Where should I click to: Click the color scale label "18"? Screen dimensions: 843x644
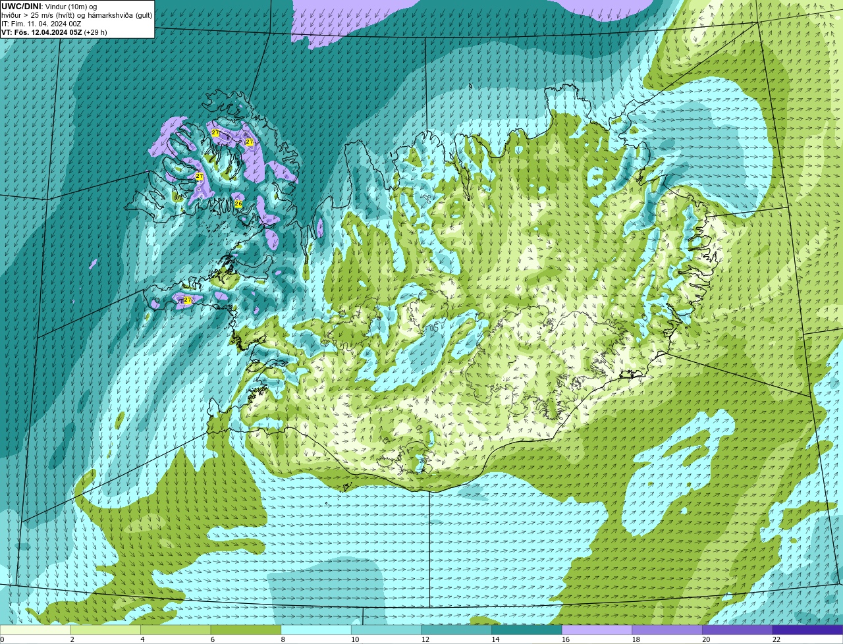(x=636, y=639)
